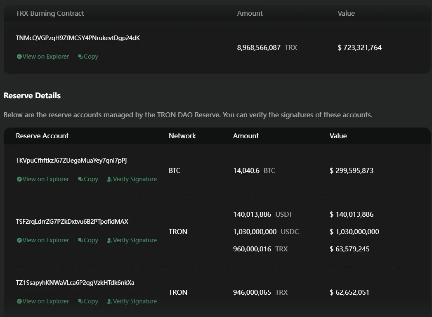The width and height of the screenshot is (432, 317).
Task: Verify Signature for TSF2rqLdrrZG7PZkDxtvu6B2PTpofidMAX account
Action: pyautogui.click(x=132, y=240)
